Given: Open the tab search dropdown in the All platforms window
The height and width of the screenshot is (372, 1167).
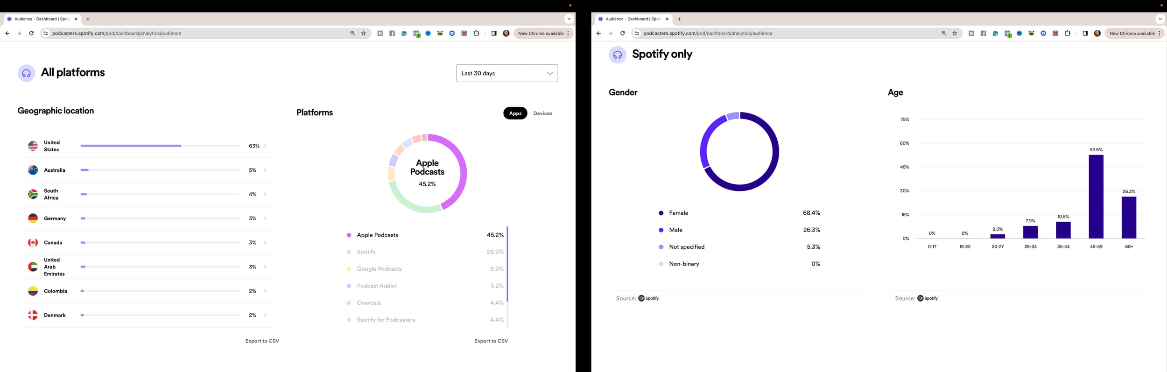Looking at the screenshot, I should pyautogui.click(x=569, y=19).
